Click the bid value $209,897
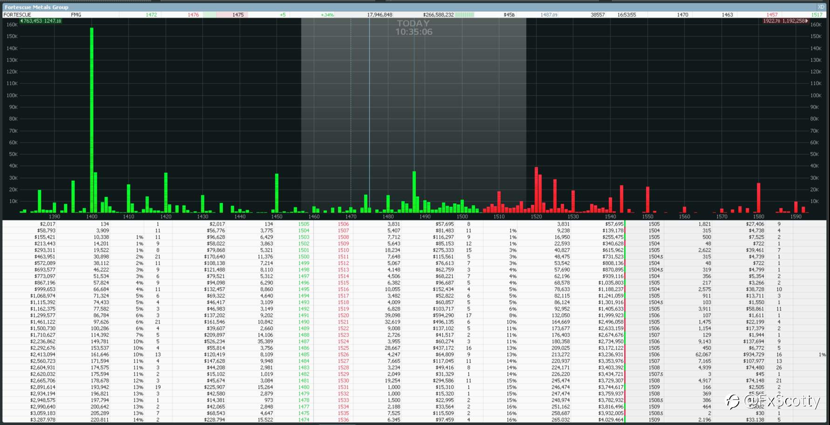 [214, 335]
